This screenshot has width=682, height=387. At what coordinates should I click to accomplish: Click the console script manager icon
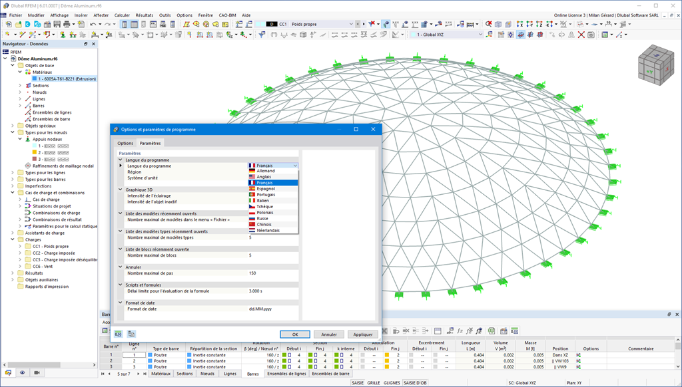point(154,25)
